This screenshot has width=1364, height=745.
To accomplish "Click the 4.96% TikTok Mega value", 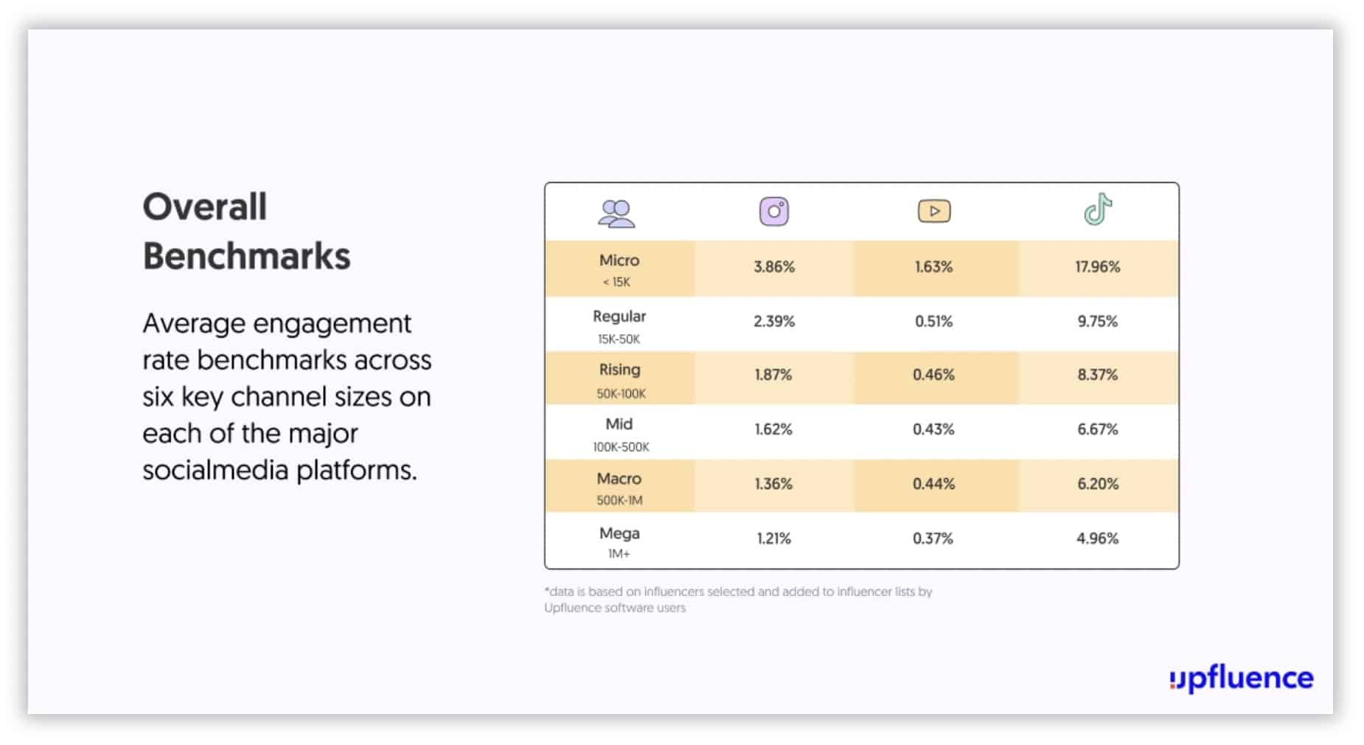I will click(1097, 538).
